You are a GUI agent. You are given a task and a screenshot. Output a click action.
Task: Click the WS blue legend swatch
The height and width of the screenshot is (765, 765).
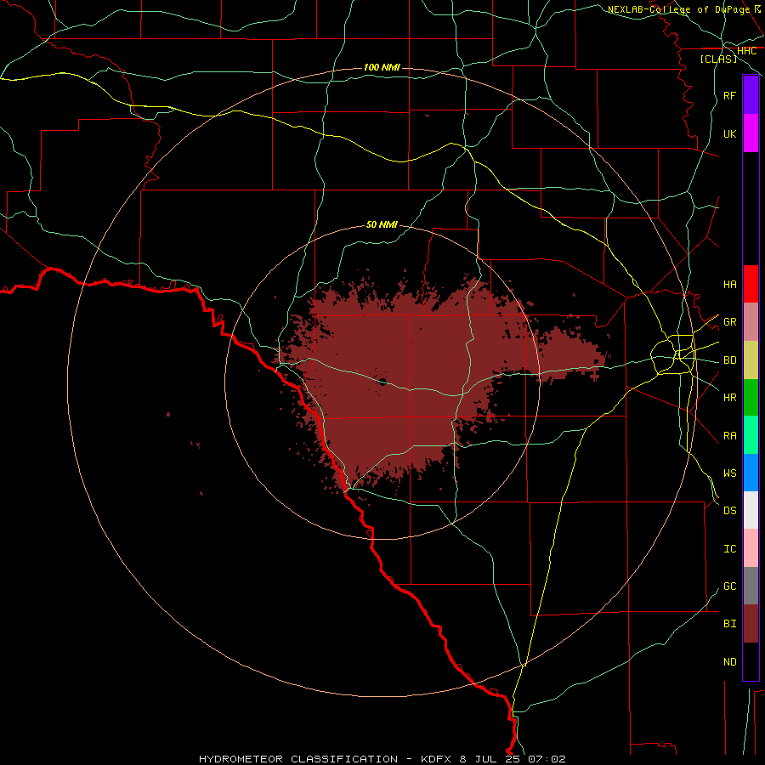751,473
